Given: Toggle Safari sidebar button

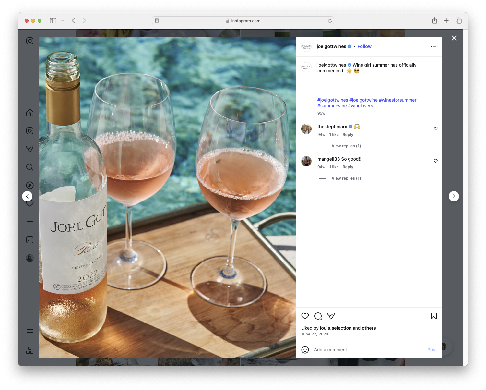Looking at the screenshot, I should tap(53, 21).
